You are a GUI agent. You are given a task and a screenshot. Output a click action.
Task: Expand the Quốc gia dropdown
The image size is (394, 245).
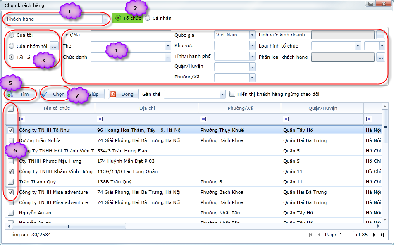(252, 35)
